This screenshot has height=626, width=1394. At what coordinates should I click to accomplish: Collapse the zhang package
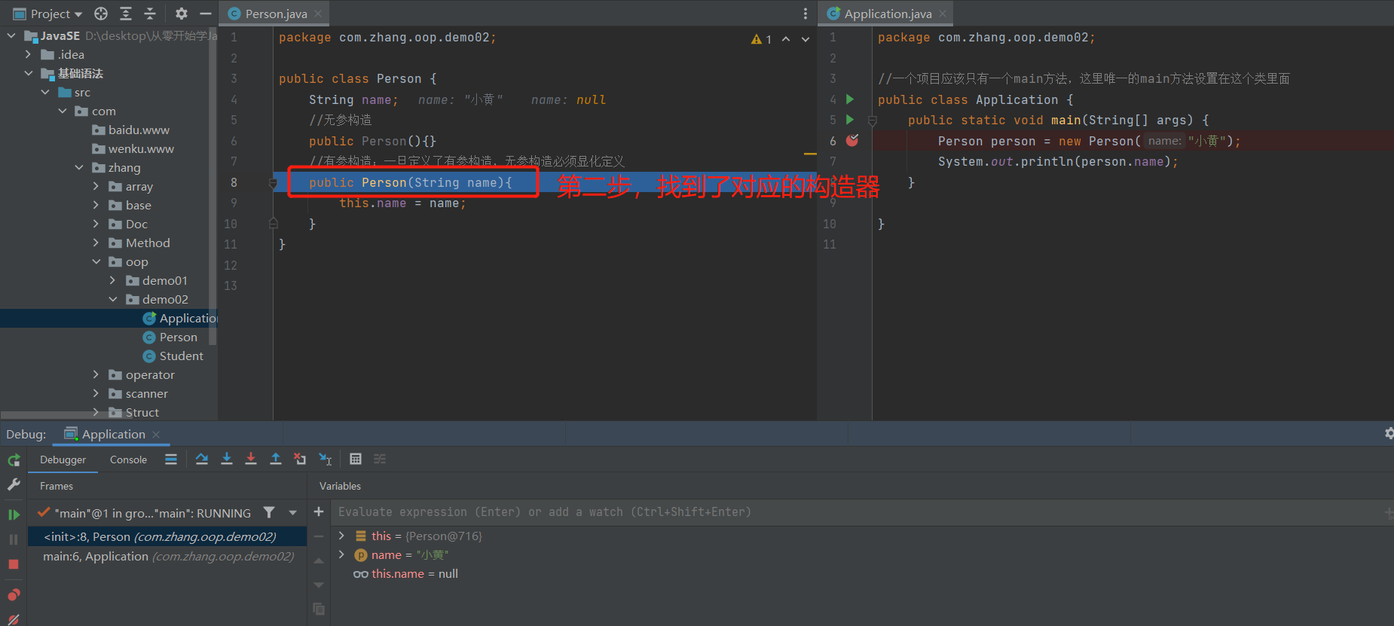pyautogui.click(x=79, y=167)
